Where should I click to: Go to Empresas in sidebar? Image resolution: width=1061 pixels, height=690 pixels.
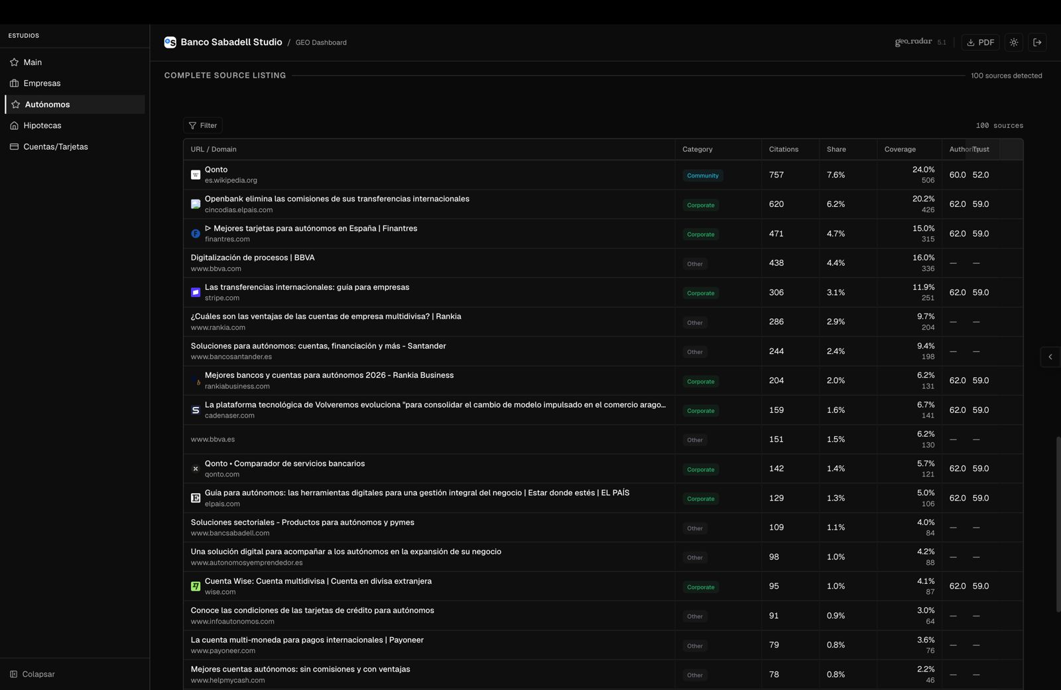pyautogui.click(x=42, y=84)
